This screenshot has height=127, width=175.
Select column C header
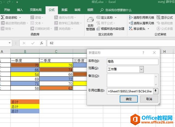(x=56, y=52)
